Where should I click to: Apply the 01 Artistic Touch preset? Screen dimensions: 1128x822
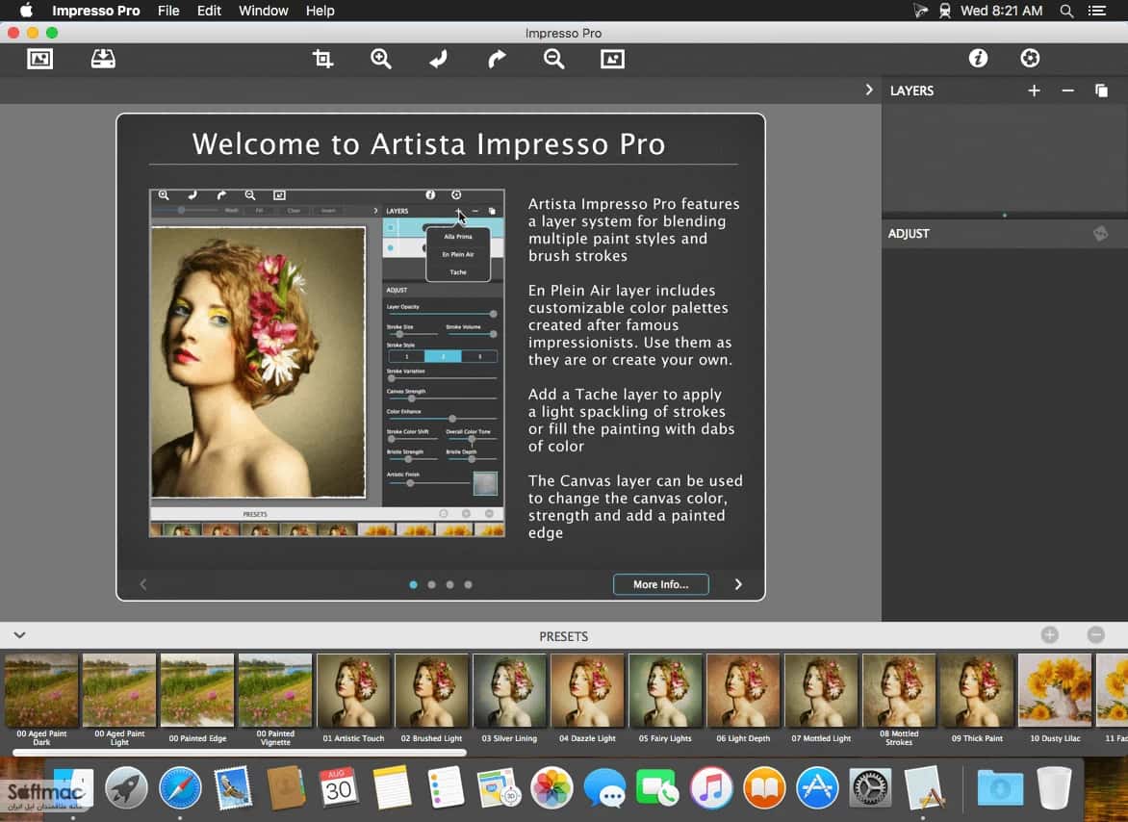[x=353, y=698]
